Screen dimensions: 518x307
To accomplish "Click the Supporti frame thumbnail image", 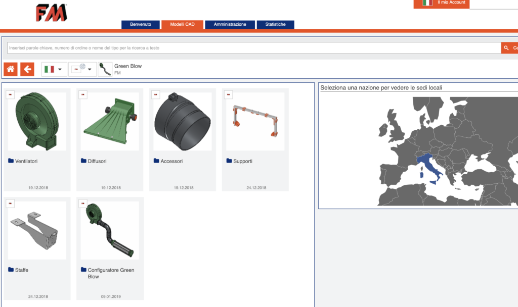I will (x=255, y=121).
